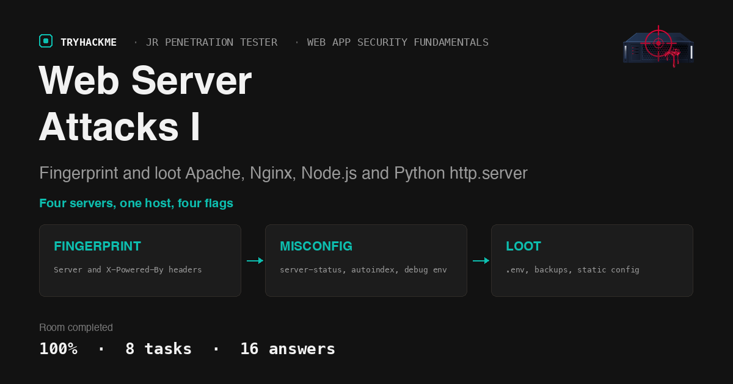The image size is (733, 384).
Task: Click the 100% completion value
Action: (x=58, y=349)
